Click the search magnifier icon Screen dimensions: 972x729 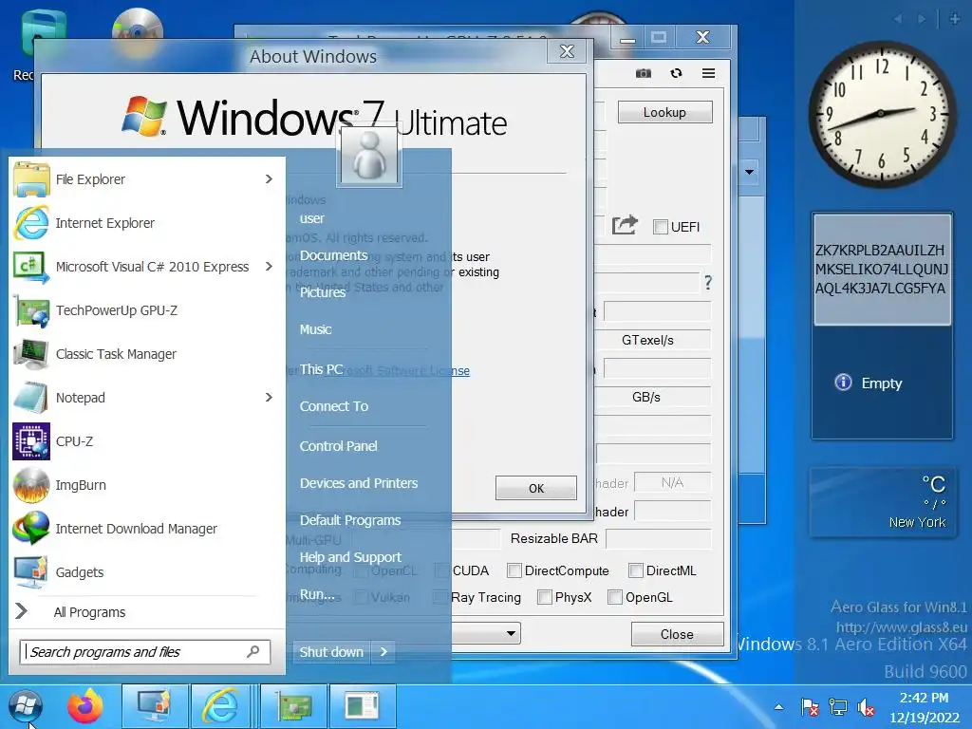click(x=252, y=651)
